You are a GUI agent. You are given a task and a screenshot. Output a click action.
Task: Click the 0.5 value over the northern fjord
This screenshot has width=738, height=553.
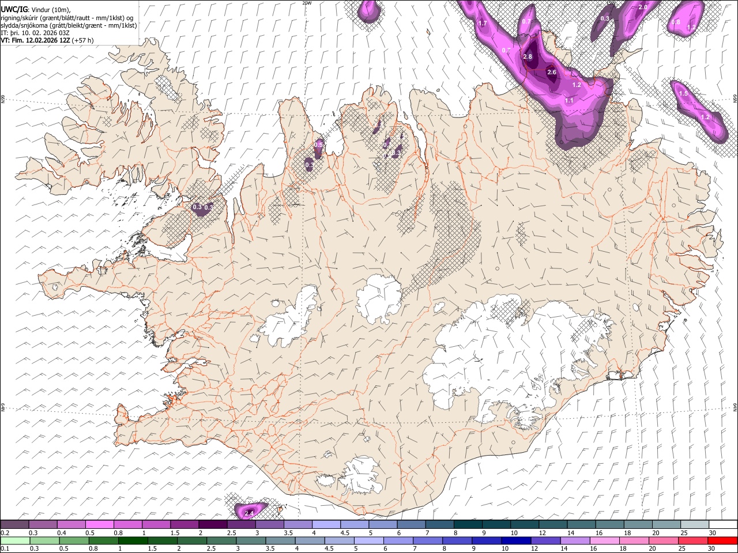pyautogui.click(x=319, y=145)
